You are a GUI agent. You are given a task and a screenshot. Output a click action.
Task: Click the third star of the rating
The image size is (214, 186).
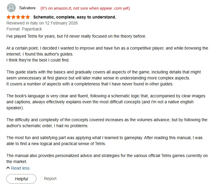18,17
